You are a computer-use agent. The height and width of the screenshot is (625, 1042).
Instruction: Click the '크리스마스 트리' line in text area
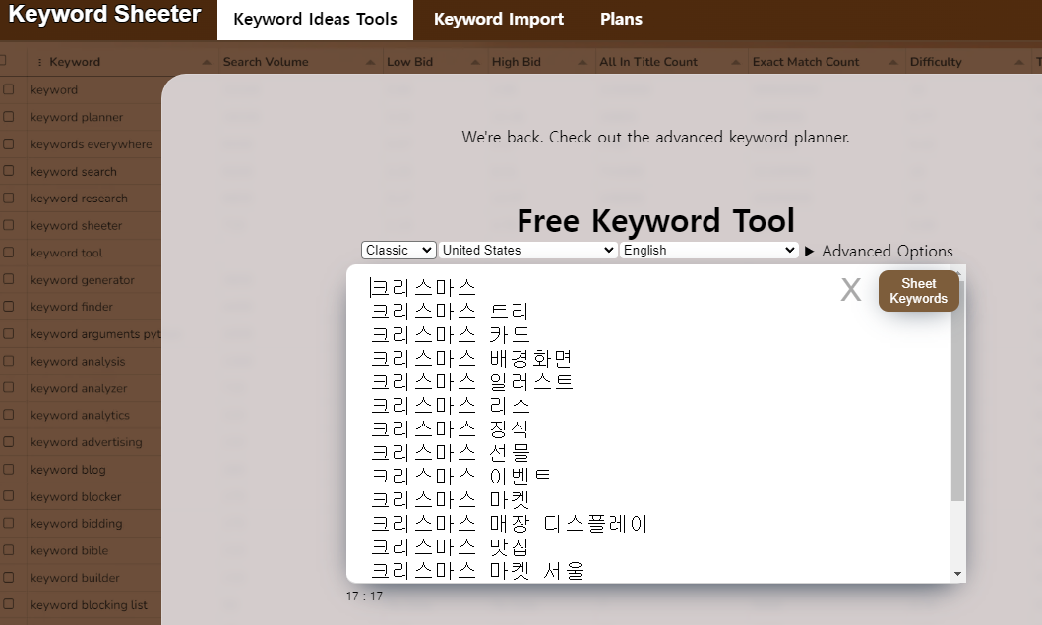pyautogui.click(x=450, y=312)
